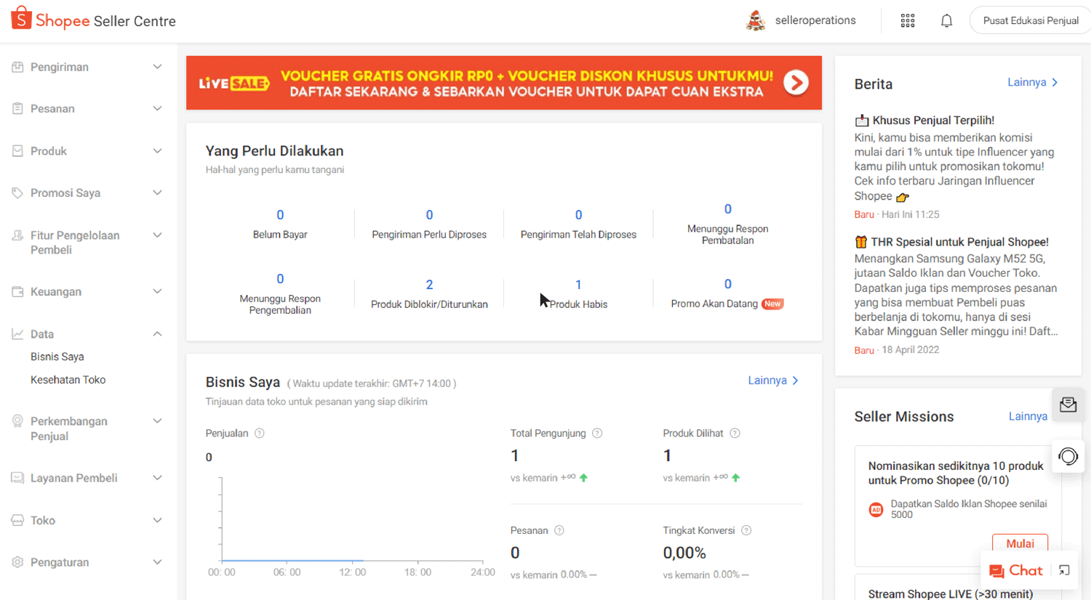
Task: Click the Penjualan help question mark
Action: 257,433
